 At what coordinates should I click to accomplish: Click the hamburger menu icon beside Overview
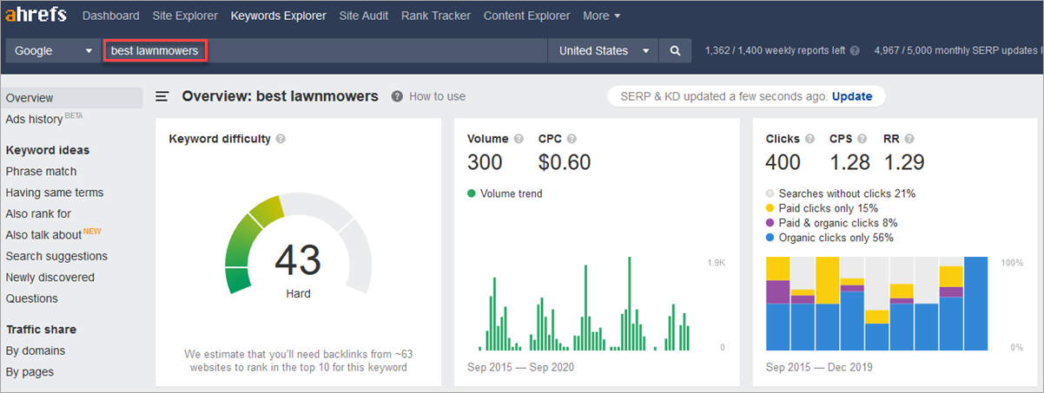point(162,96)
